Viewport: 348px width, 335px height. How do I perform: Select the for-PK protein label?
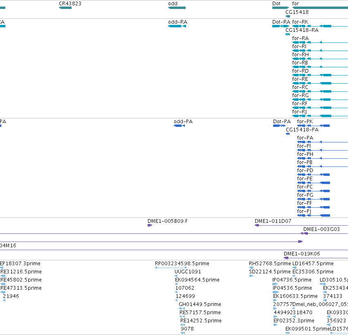[305, 122]
